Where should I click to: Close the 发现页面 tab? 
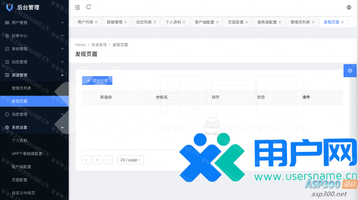[x=342, y=22]
